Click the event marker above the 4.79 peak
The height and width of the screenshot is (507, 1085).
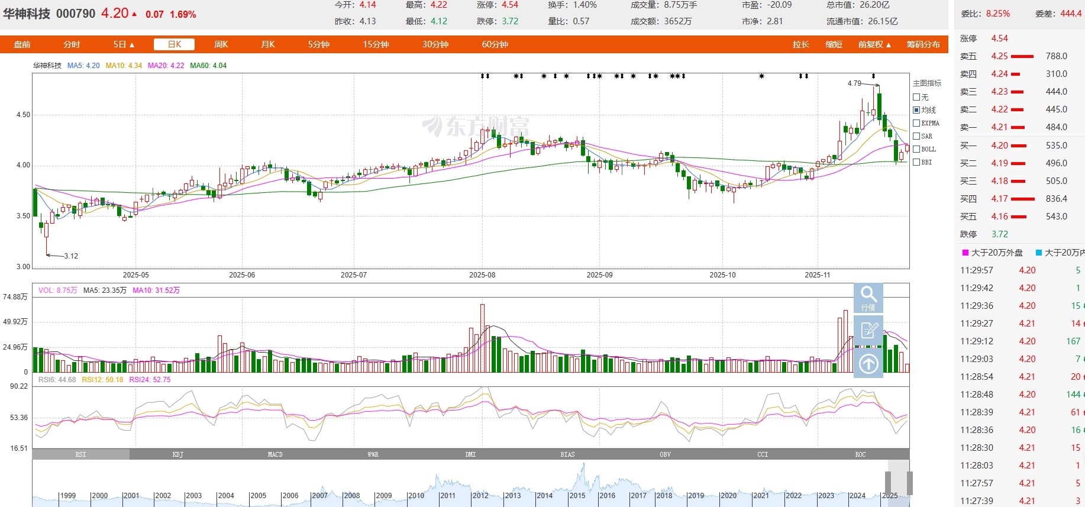click(873, 76)
